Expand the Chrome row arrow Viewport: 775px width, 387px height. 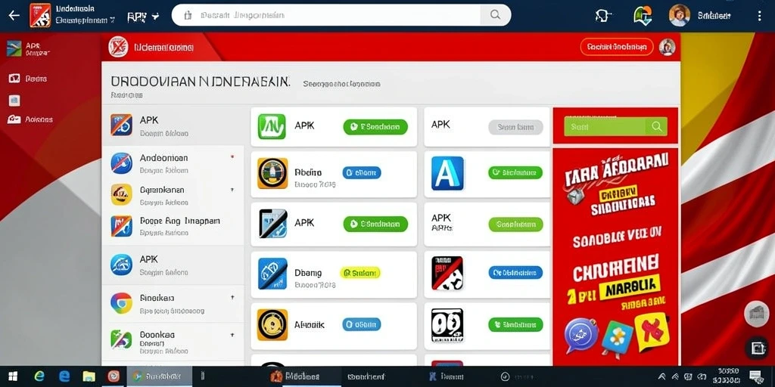[232, 298]
